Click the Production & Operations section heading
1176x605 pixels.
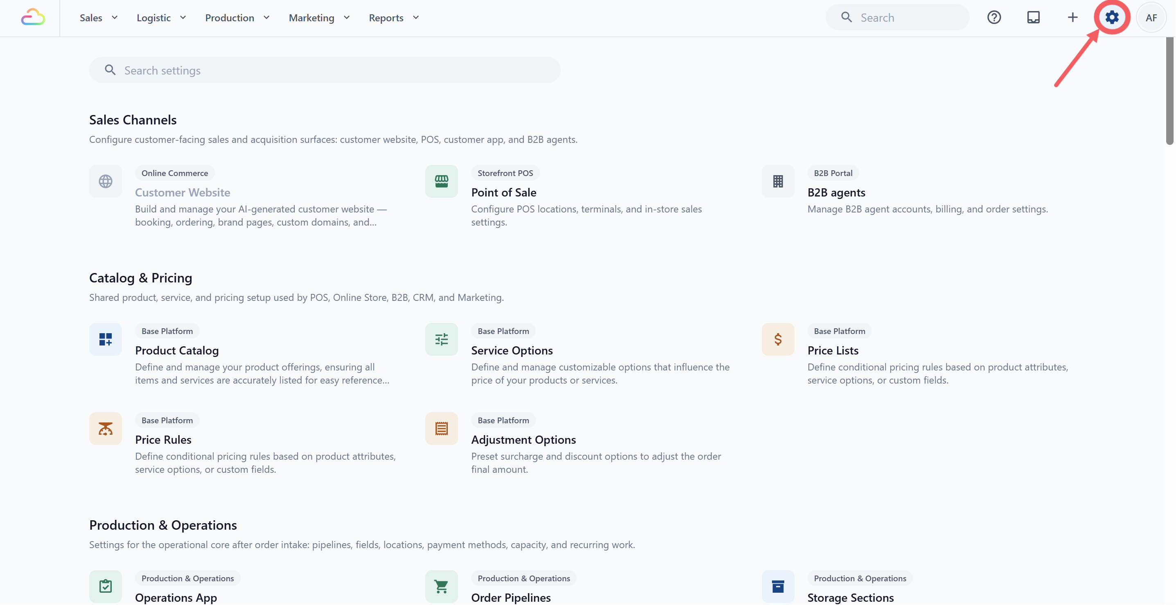tap(163, 525)
